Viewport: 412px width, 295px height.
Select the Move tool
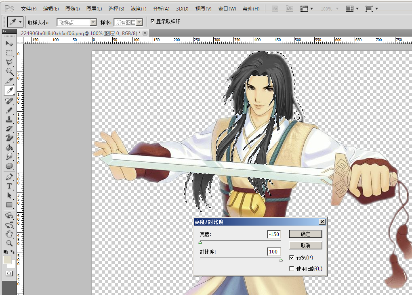coord(9,43)
